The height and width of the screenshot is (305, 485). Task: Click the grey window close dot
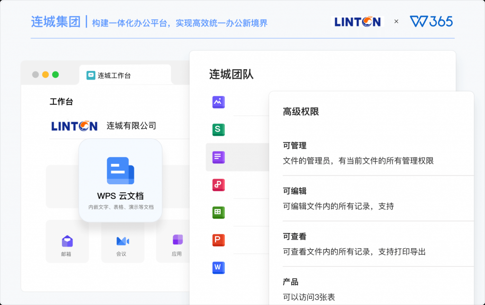pos(36,74)
